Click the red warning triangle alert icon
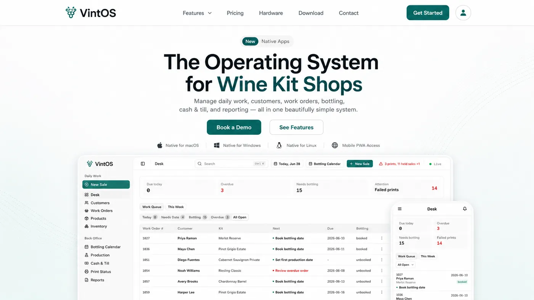This screenshot has height=300, width=534. click(x=381, y=164)
